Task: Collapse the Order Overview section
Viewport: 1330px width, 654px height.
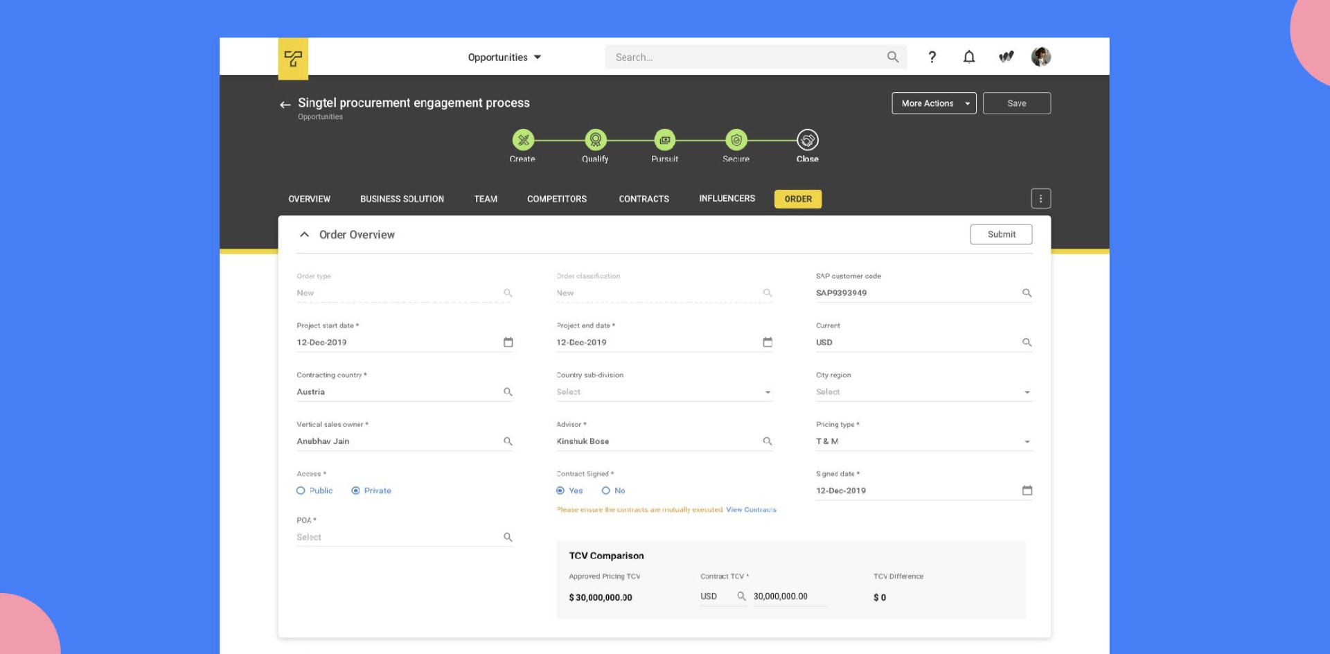Action: point(304,235)
